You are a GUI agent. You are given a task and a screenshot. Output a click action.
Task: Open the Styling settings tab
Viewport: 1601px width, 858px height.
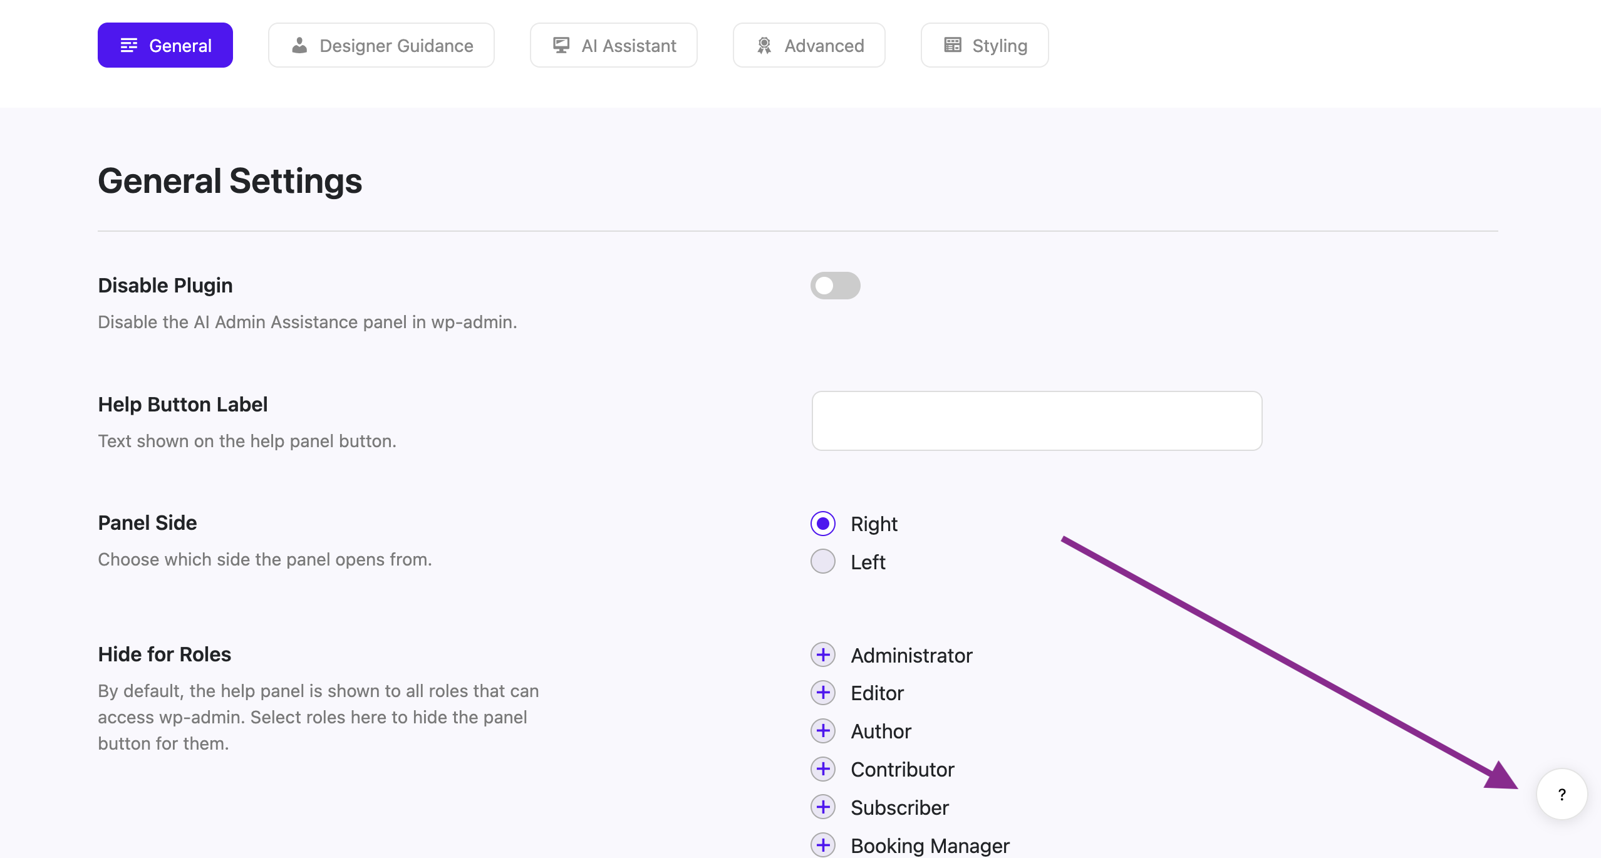point(984,44)
